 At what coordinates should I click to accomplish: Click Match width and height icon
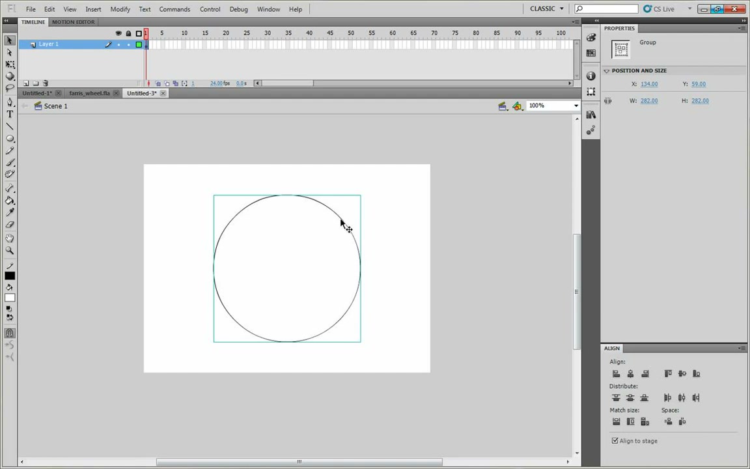[645, 421]
